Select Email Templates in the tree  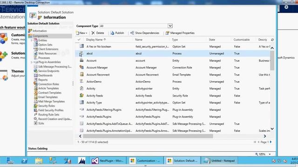48,97
